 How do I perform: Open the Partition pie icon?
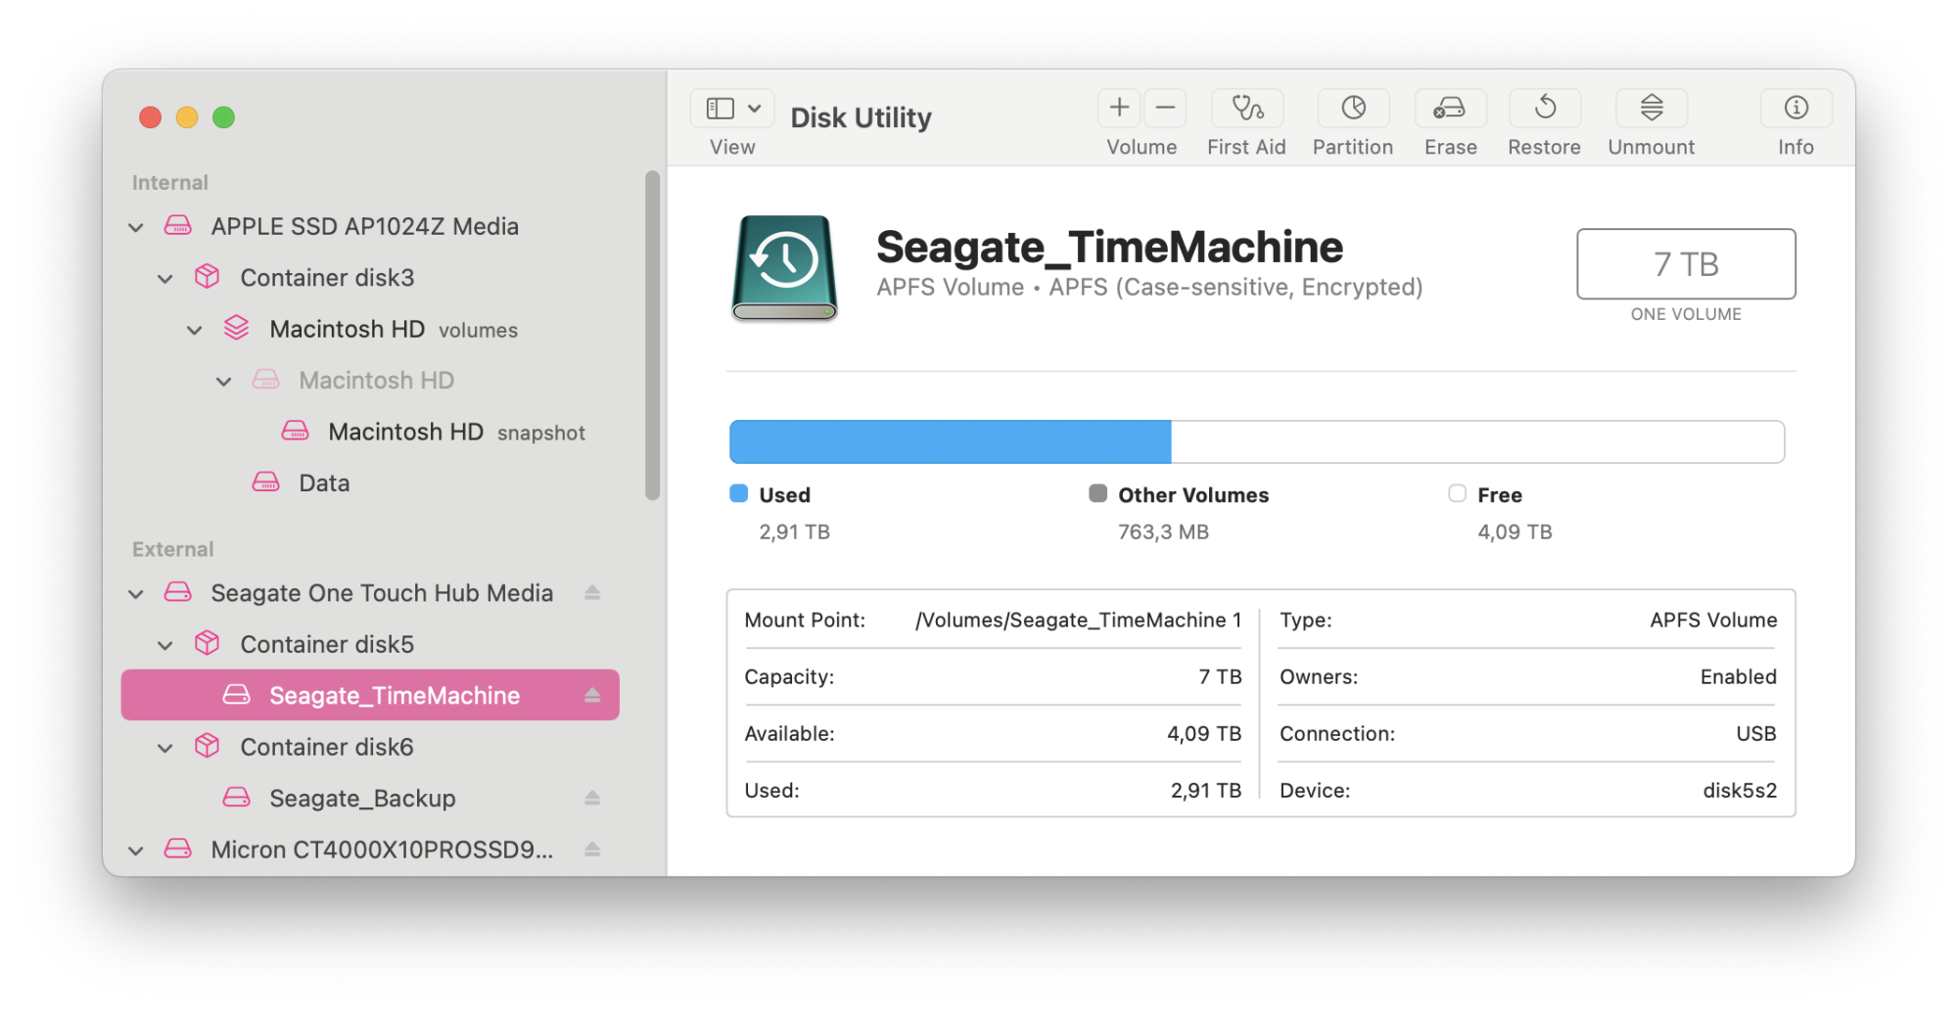(1353, 108)
